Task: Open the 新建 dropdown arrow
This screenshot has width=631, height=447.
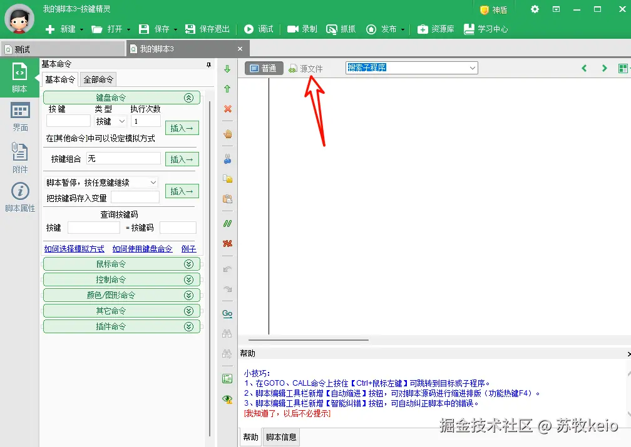Action: [x=81, y=30]
